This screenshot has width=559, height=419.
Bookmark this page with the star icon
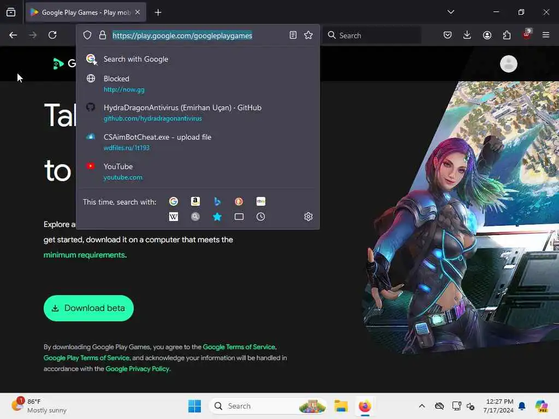click(x=308, y=35)
